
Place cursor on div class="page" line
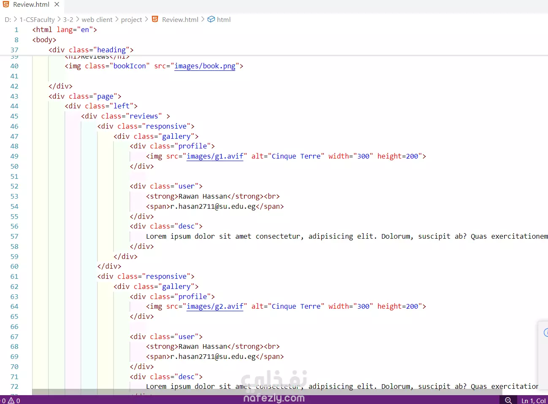85,96
